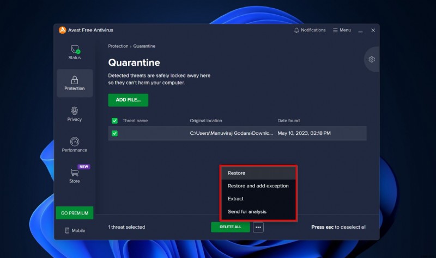Open the Store cart section
436x258 pixels.
coord(75,176)
